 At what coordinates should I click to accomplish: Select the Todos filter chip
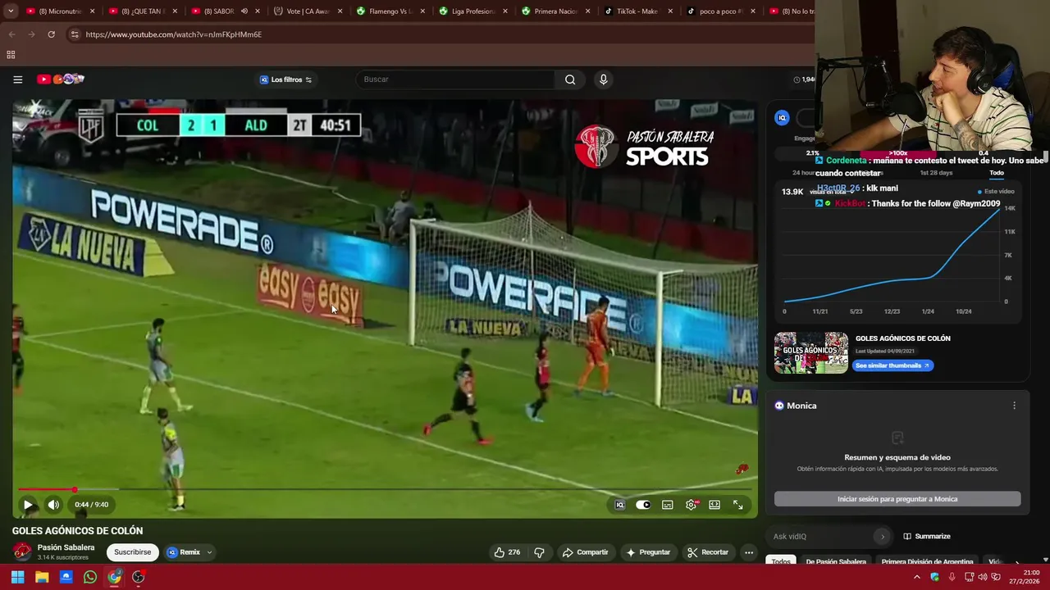[781, 561]
